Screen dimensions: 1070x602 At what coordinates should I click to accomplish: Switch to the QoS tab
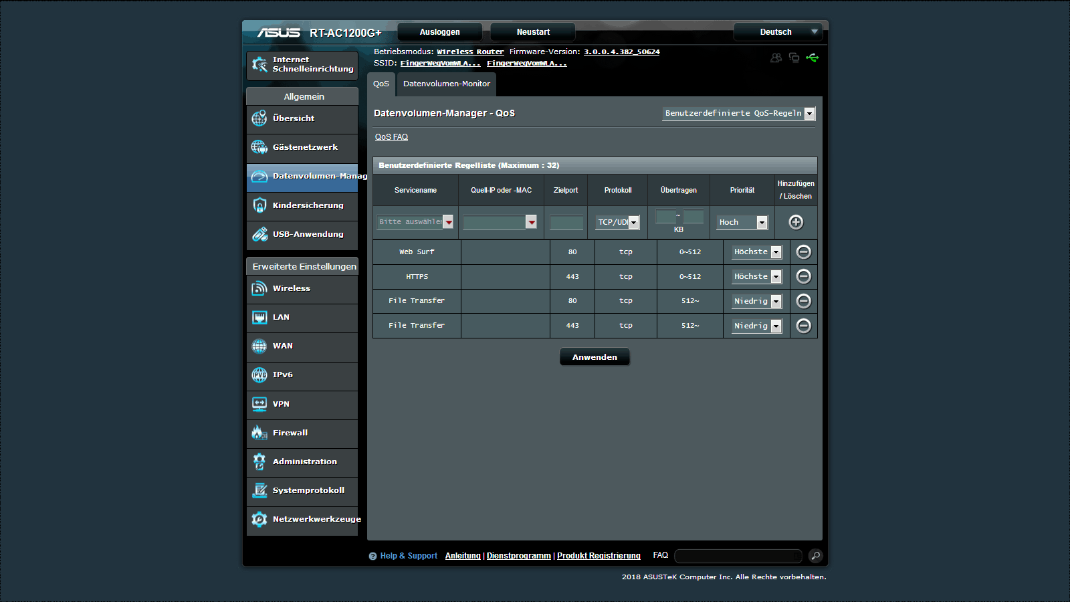point(381,84)
